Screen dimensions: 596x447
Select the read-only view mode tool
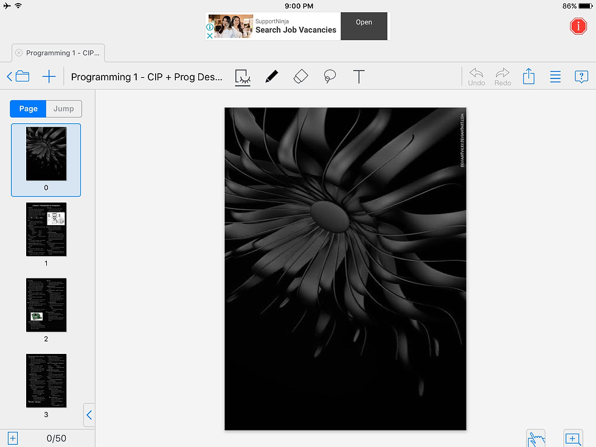pos(243,77)
